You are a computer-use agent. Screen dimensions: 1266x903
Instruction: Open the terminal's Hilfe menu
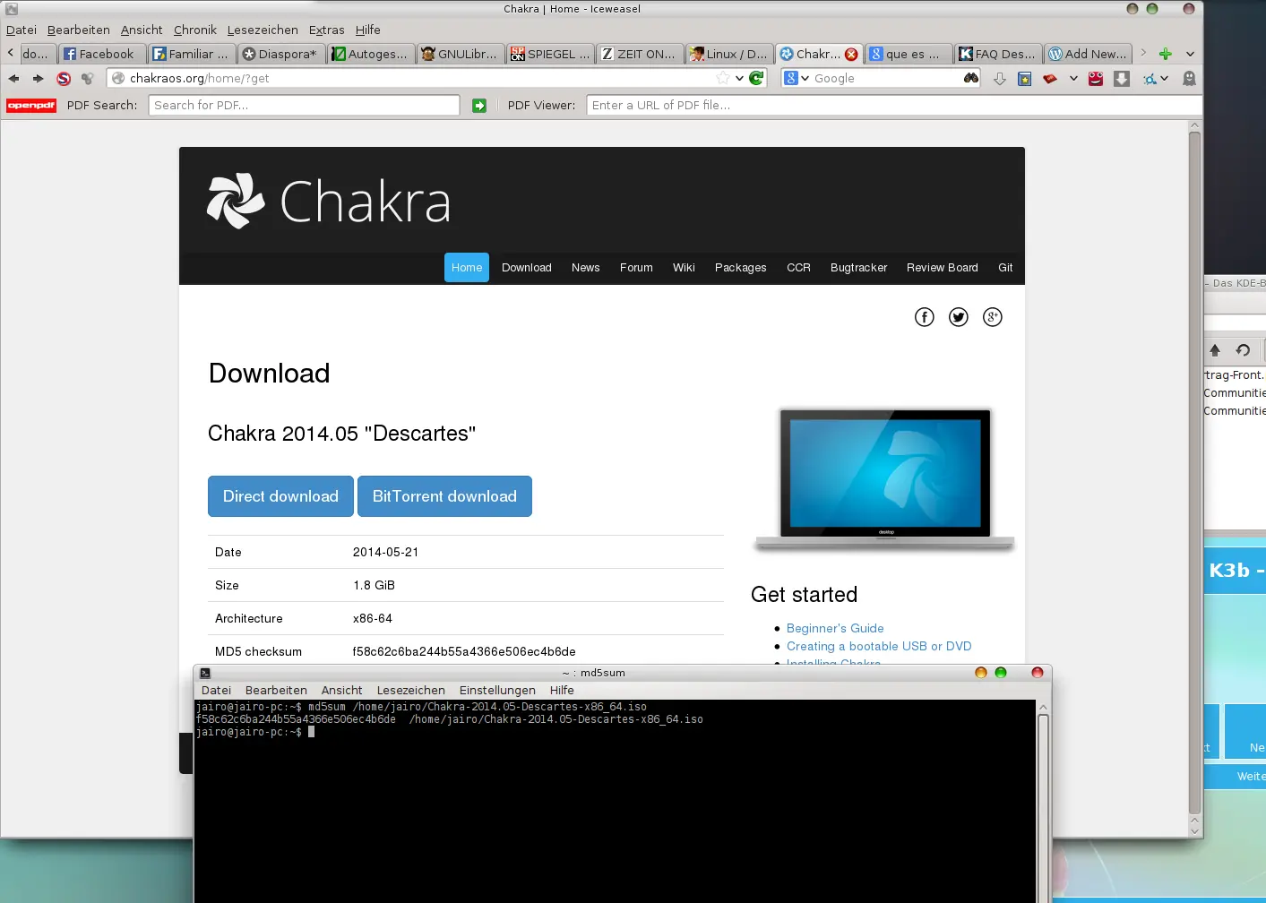pos(562,691)
